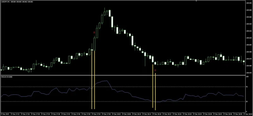
Task: Click the 109.550 price scale label
Action: pyautogui.click(x=249, y=24)
